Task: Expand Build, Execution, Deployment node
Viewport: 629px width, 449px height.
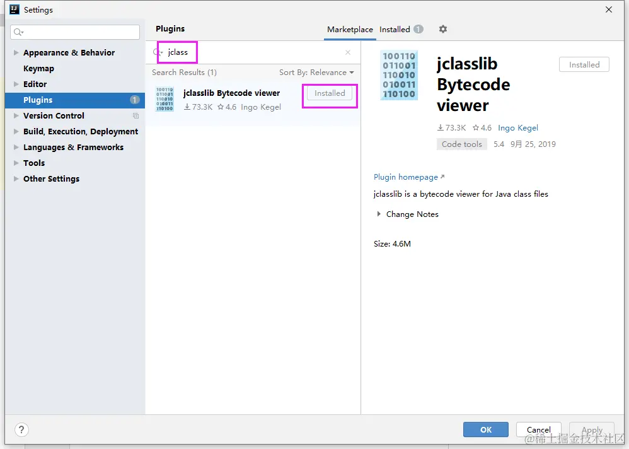Action: (16, 131)
